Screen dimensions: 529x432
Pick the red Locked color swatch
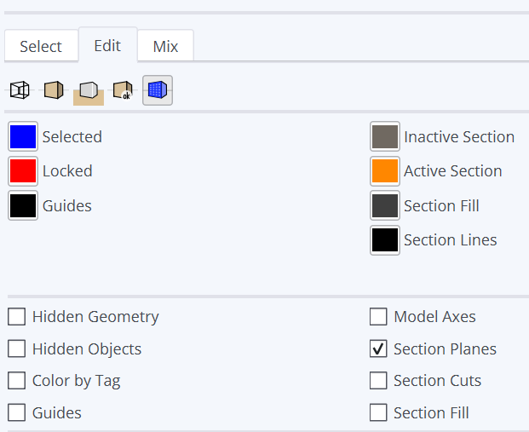pyautogui.click(x=23, y=171)
